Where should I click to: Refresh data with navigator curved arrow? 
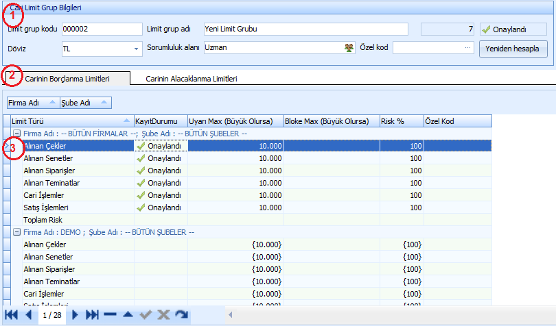pyautogui.click(x=181, y=314)
